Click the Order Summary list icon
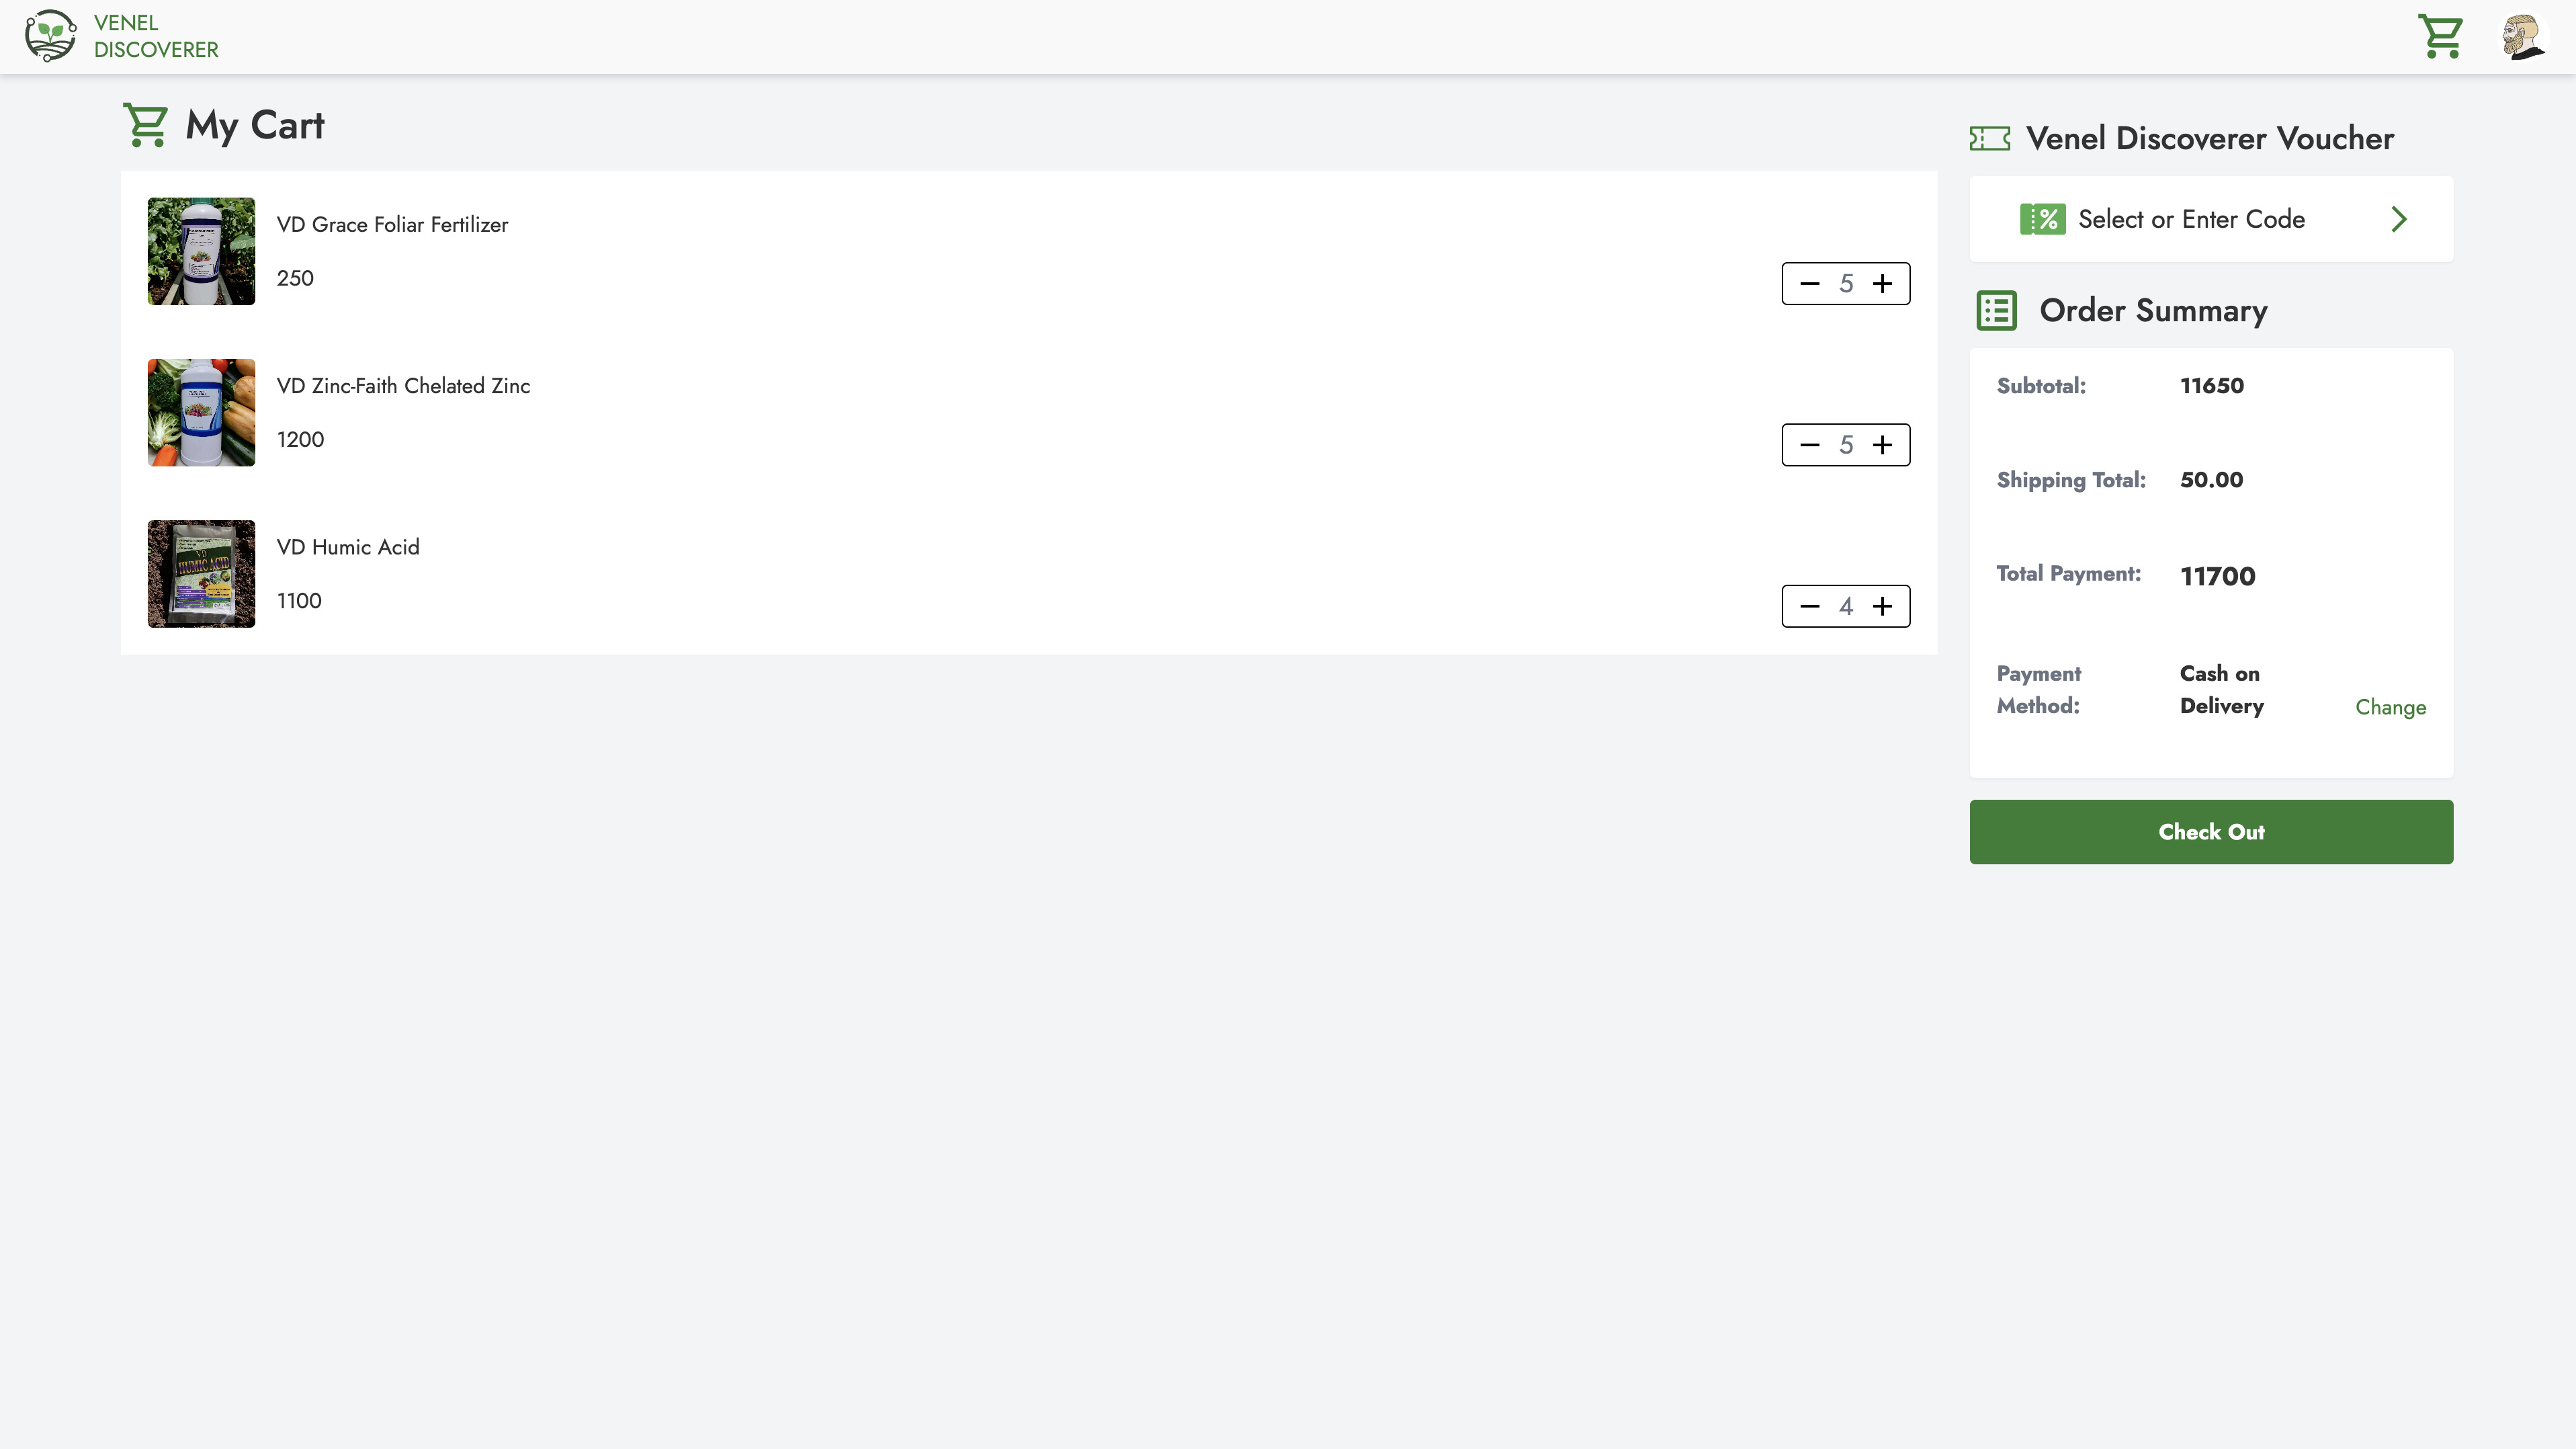2576x1449 pixels. [1997, 310]
